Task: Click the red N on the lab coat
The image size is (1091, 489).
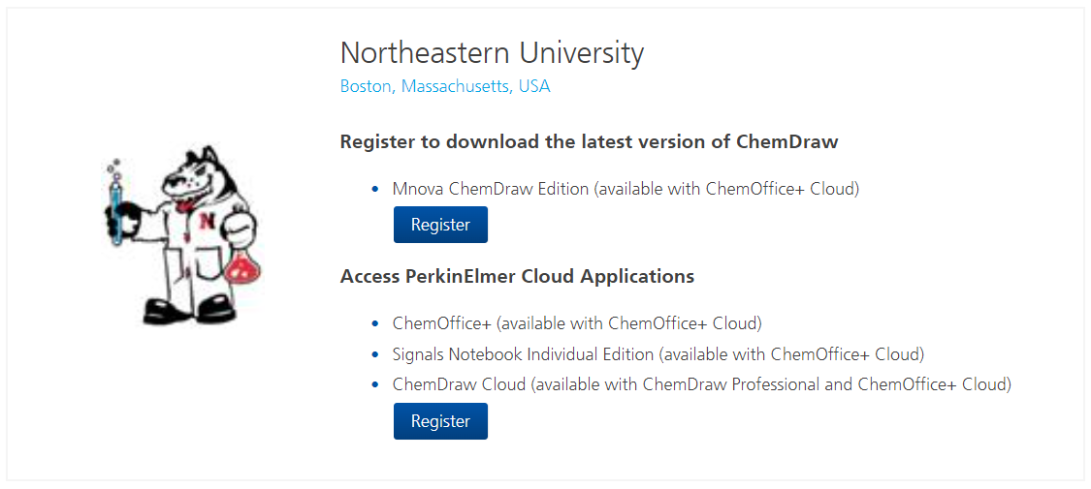Action: [207, 221]
